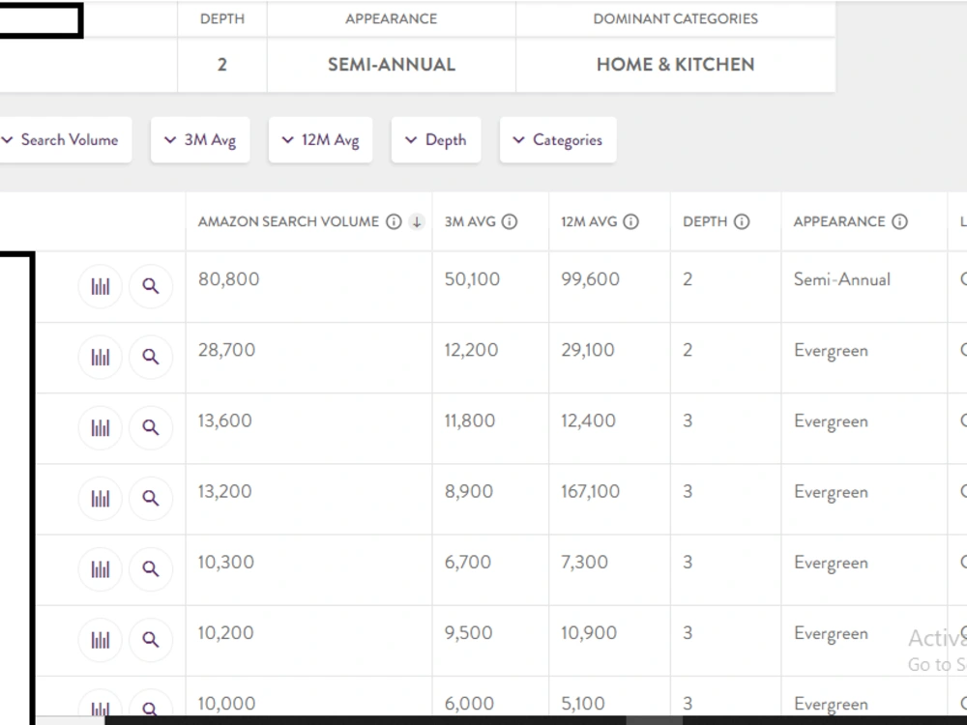
Task: Click search icon in the 10,300 row
Action: click(151, 569)
